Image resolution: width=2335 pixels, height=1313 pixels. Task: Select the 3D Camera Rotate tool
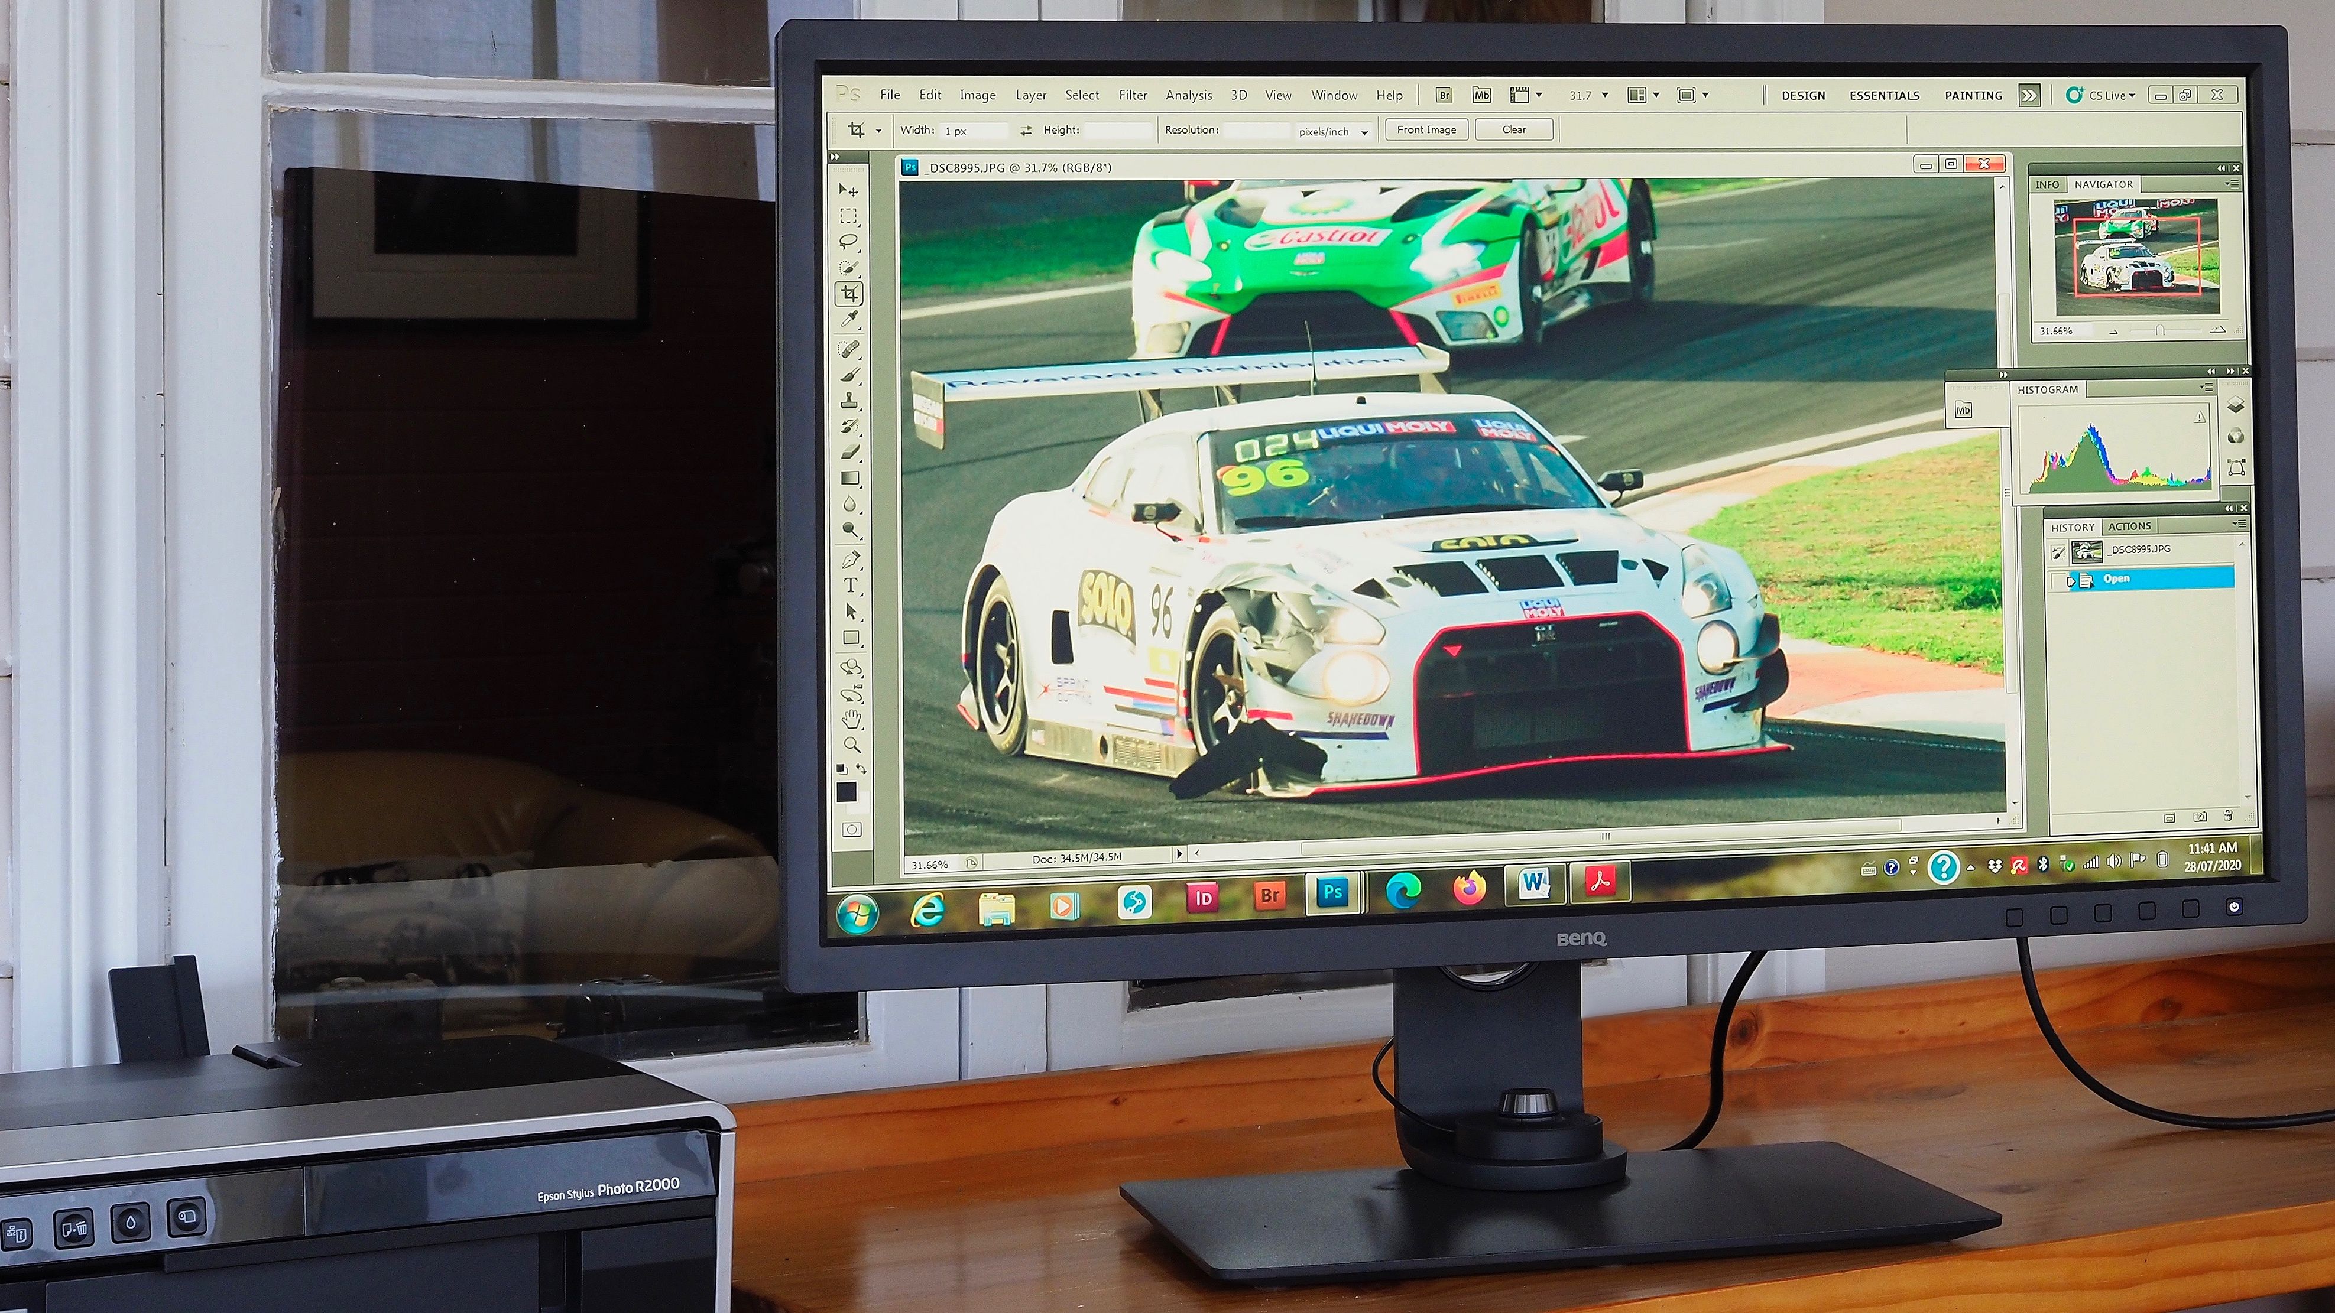tap(852, 694)
